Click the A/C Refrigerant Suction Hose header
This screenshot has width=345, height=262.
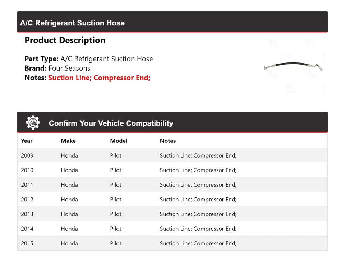[x=73, y=23]
